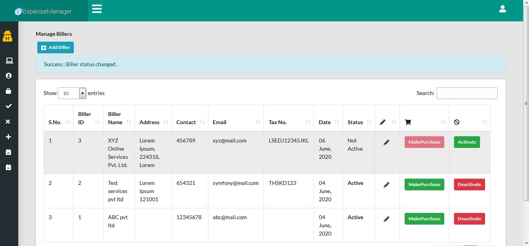Click the user profile icon in sidebar

tap(9, 76)
